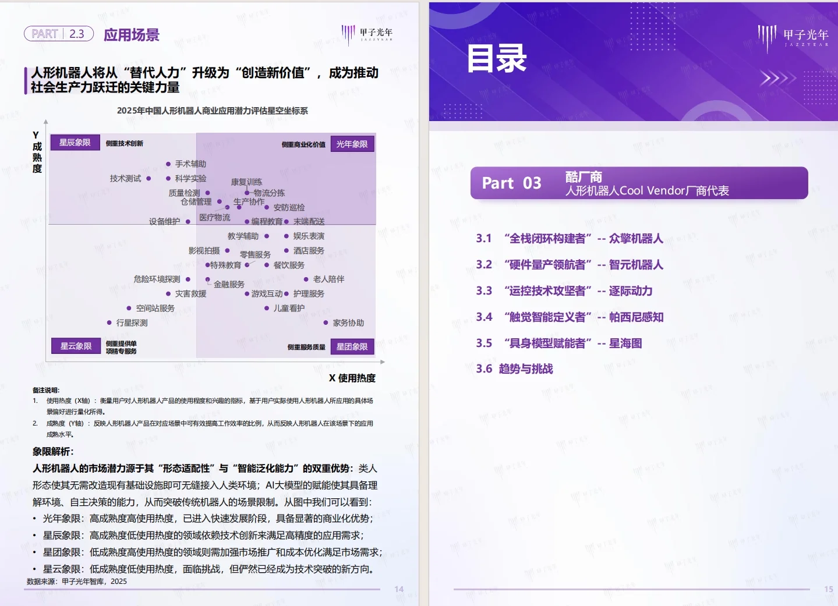838x606 pixels.
Task: Click the 灾害救援 data point label
Action: [190, 294]
